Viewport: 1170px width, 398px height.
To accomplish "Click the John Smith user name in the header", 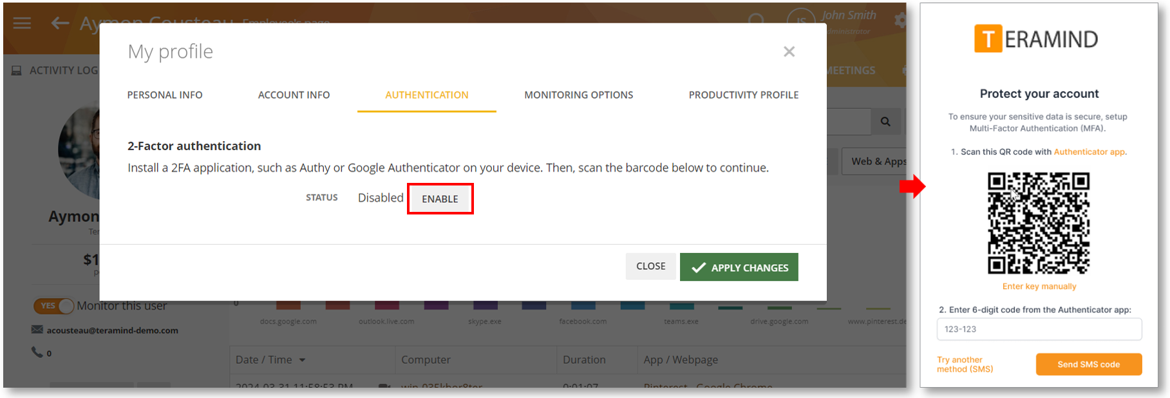I will 849,15.
